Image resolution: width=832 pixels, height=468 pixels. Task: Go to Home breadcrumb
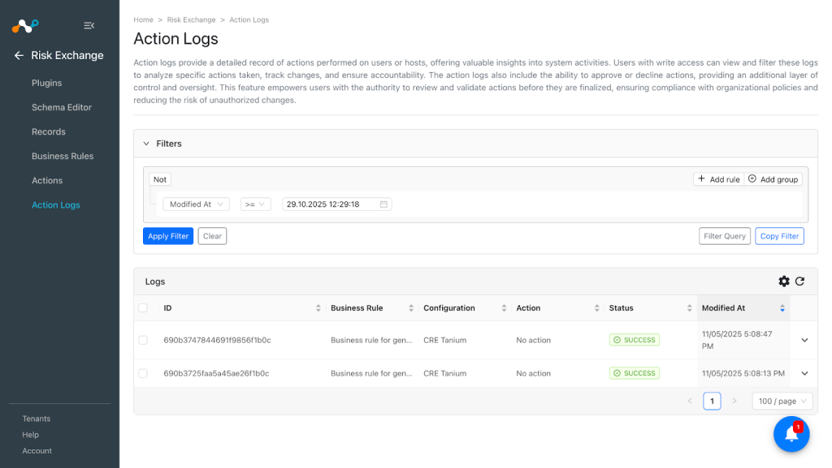143,19
